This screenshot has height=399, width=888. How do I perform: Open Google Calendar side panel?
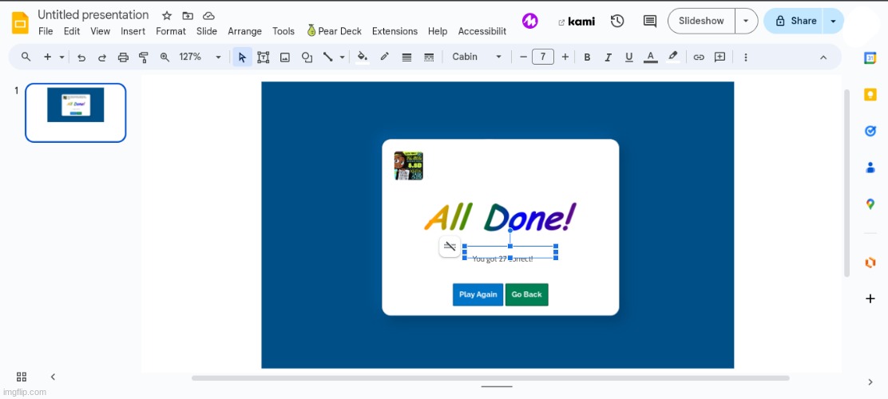click(x=870, y=58)
